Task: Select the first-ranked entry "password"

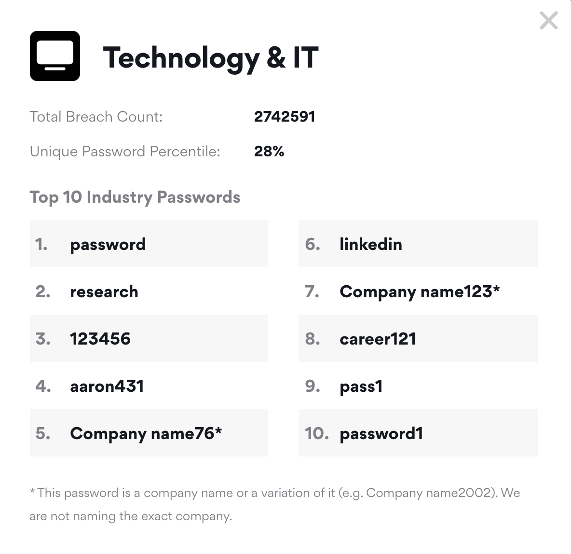Action: tap(108, 244)
